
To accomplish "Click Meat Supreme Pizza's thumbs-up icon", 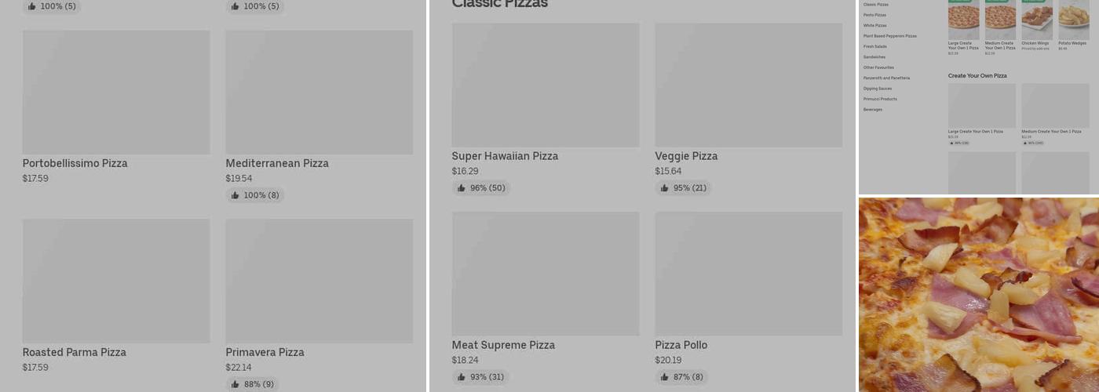I will point(461,377).
